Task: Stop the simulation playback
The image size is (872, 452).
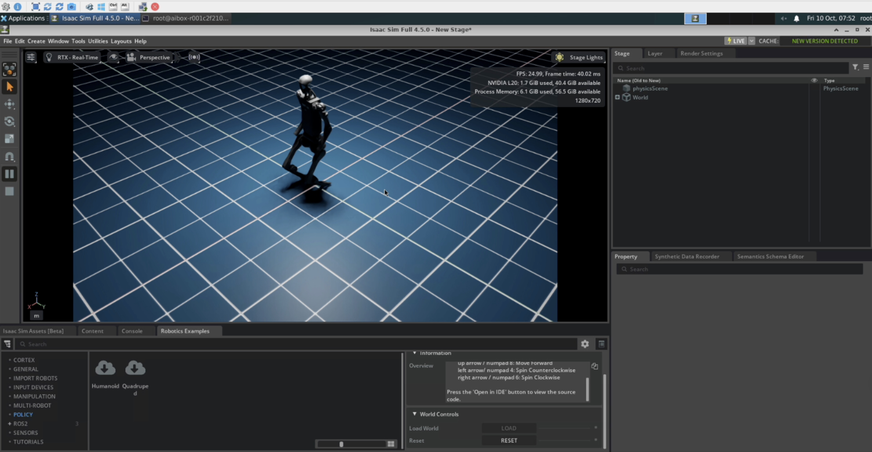Action: [x=9, y=192]
